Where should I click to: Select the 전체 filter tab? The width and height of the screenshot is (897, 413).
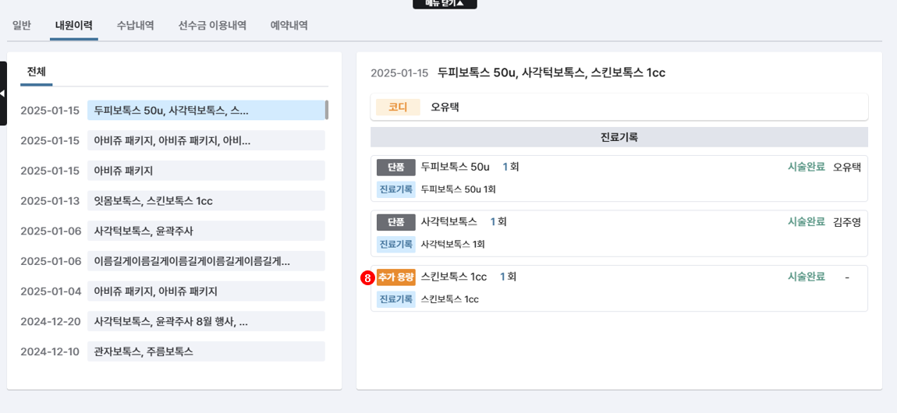click(x=37, y=72)
